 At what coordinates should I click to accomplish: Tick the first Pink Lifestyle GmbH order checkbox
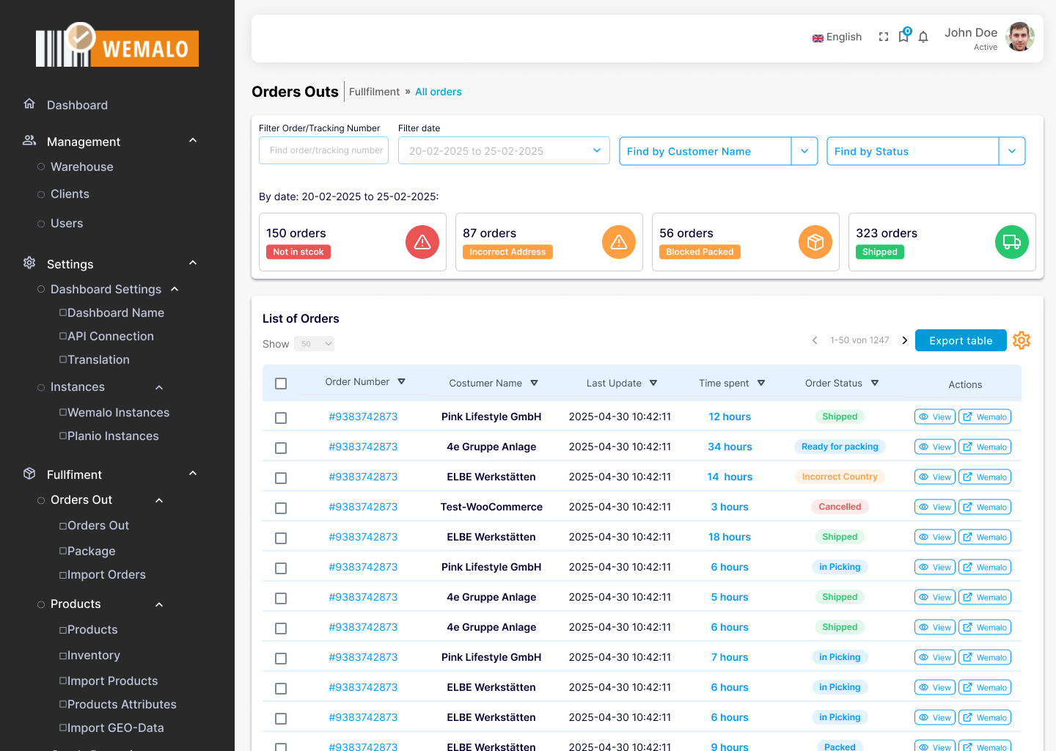point(281,417)
